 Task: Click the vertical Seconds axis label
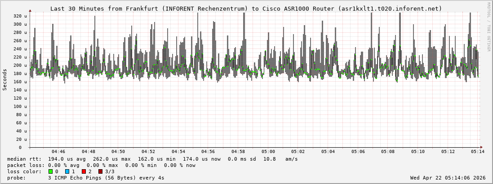pos(5,79)
